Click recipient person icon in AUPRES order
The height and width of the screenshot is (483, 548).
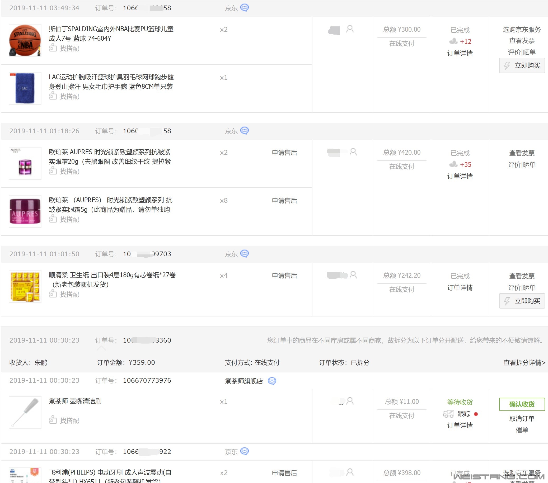click(x=353, y=152)
